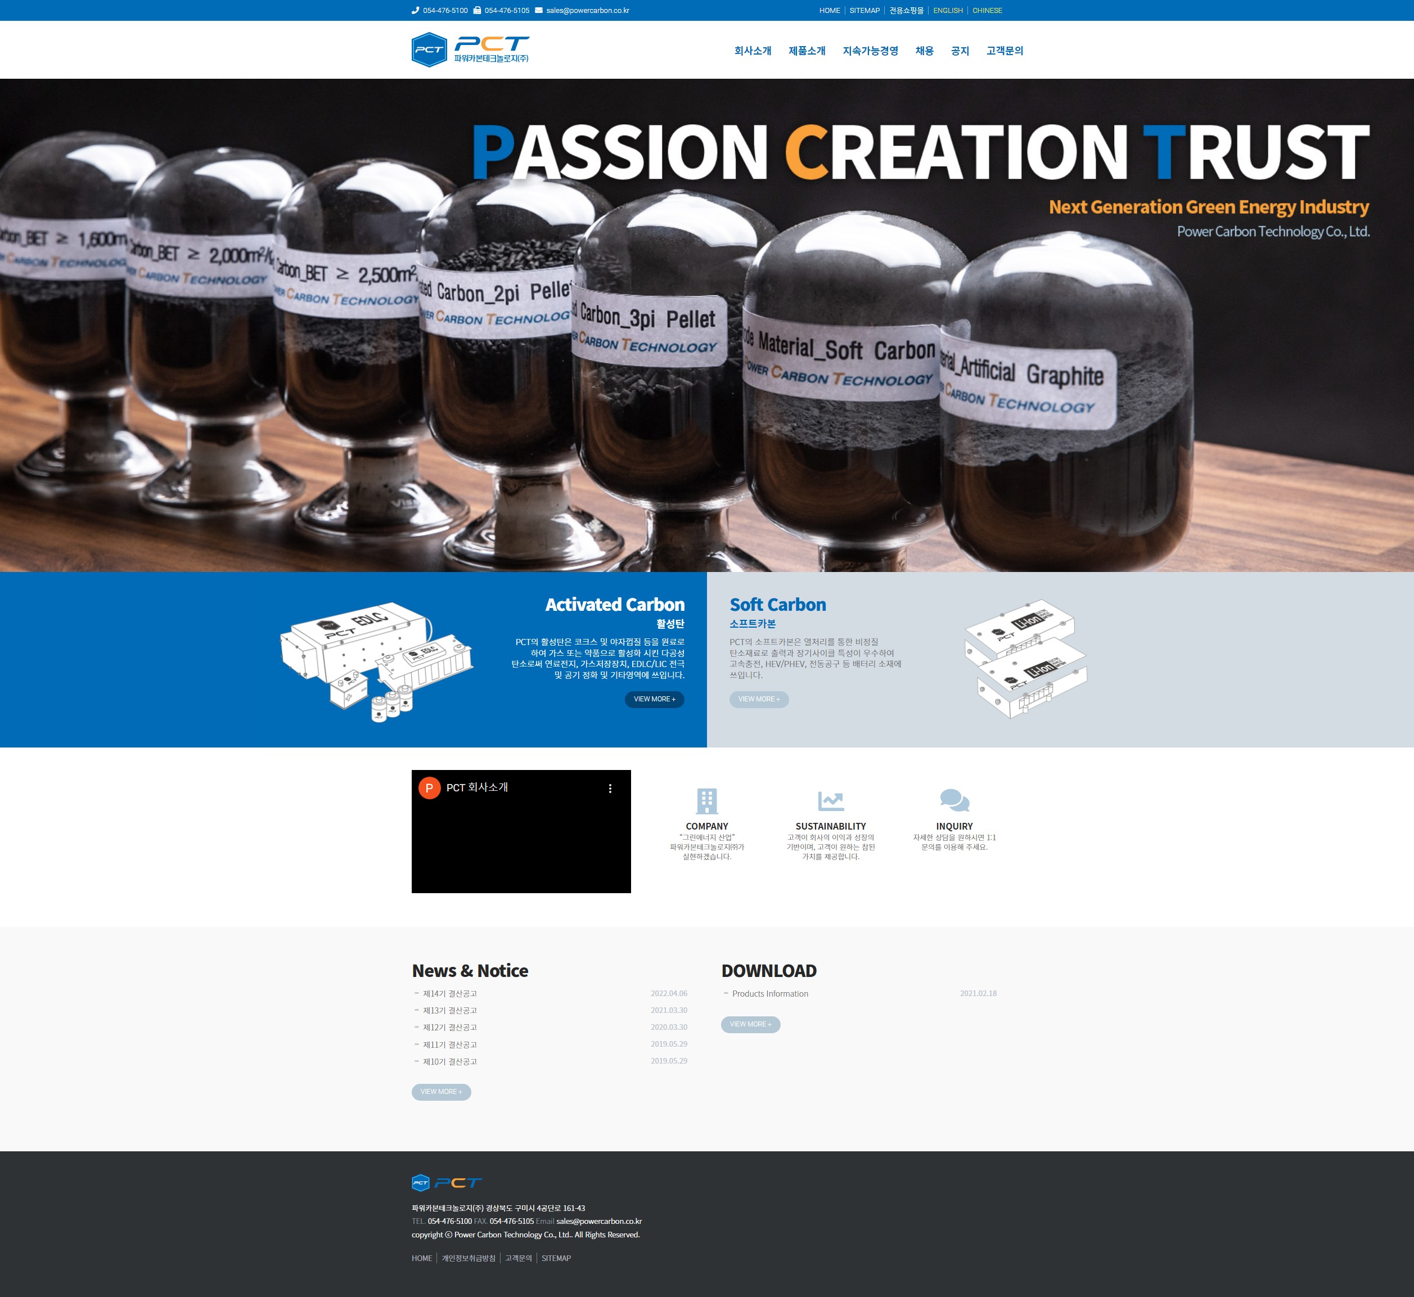
Task: Click the COMPANY title text
Action: pos(706,827)
